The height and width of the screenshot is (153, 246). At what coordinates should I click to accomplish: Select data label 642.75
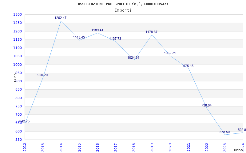point(24,121)
